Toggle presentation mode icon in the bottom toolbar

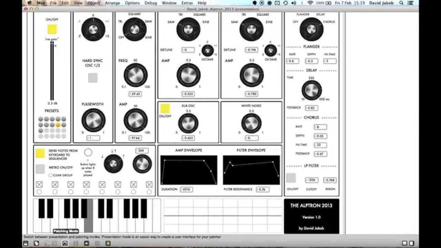coord(65,243)
